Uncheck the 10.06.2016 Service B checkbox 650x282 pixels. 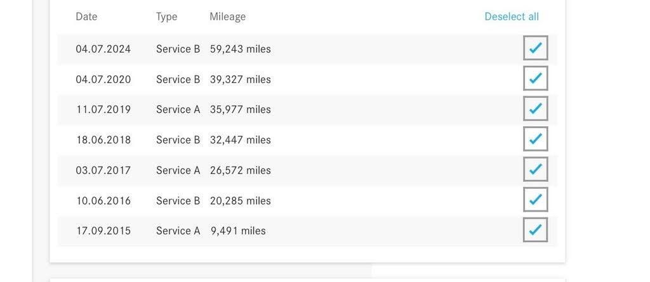pos(535,200)
